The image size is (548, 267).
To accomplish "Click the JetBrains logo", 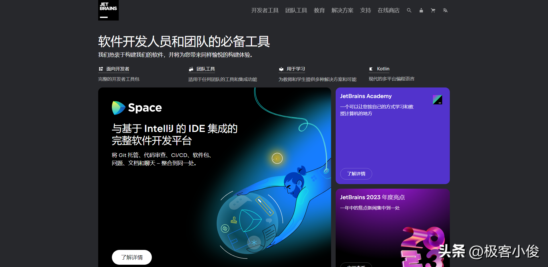I will click(108, 10).
